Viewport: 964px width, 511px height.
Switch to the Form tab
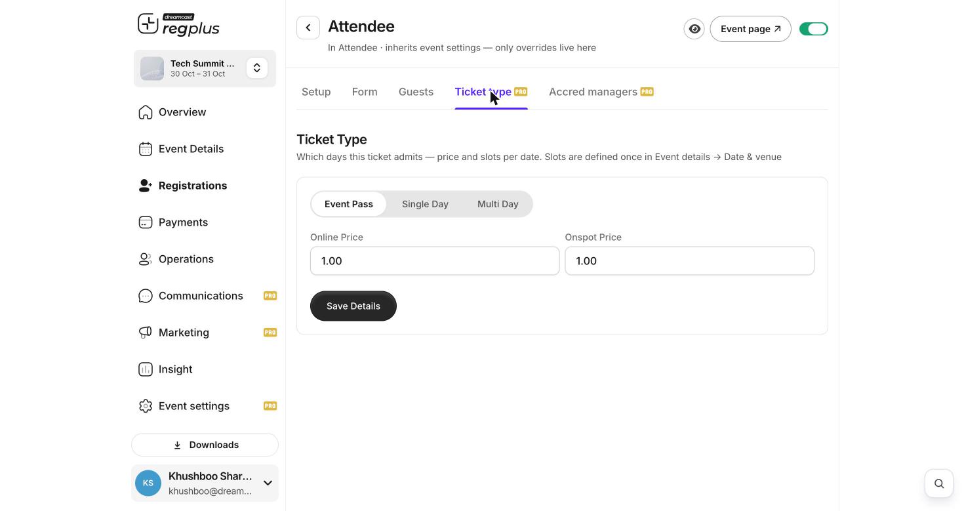coord(365,92)
